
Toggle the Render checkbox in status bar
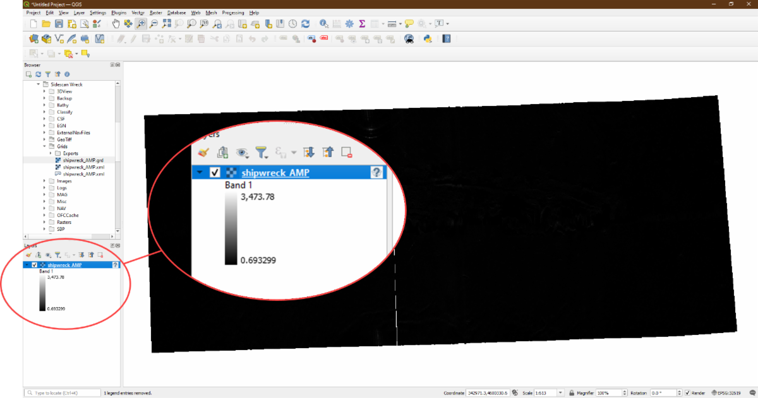[687, 393]
